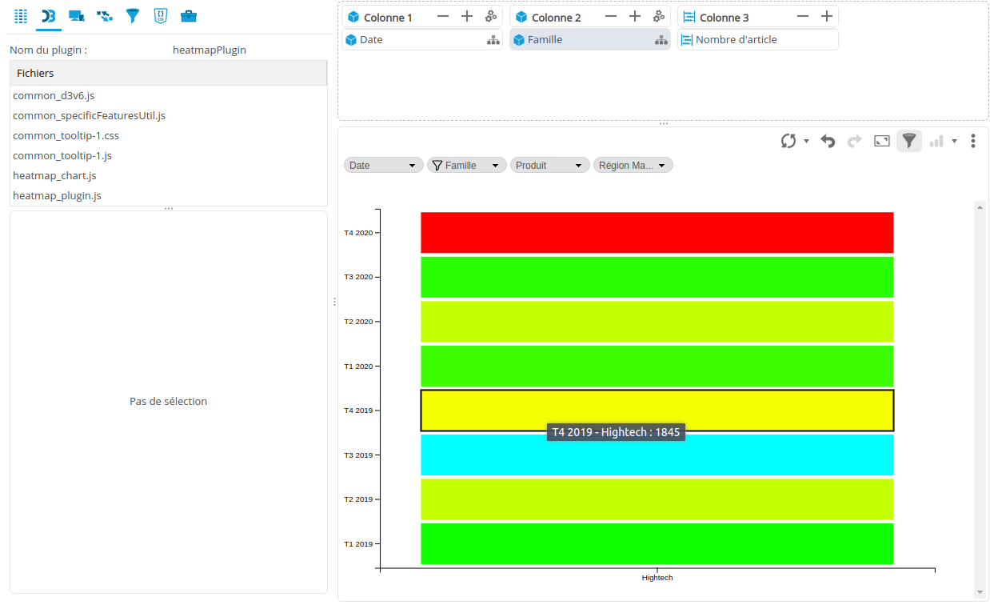Viewport: 990px width, 609px height.
Task: Open the CSS stylesheet shield icon
Action: [x=160, y=16]
